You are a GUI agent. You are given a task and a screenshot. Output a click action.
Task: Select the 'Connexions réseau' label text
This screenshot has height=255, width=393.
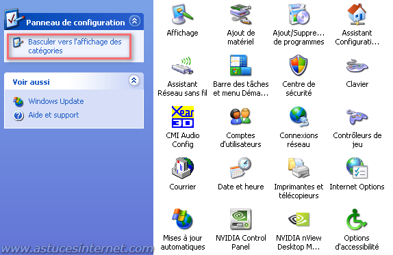pos(299,140)
